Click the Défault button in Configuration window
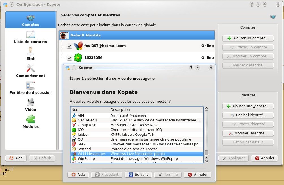 pyautogui.click(x=42, y=158)
